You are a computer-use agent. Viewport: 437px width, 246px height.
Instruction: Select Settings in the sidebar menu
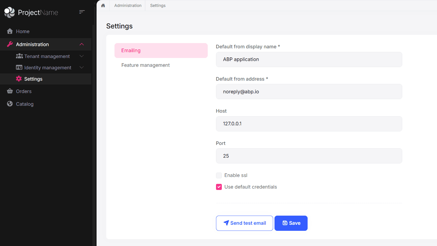click(46, 79)
